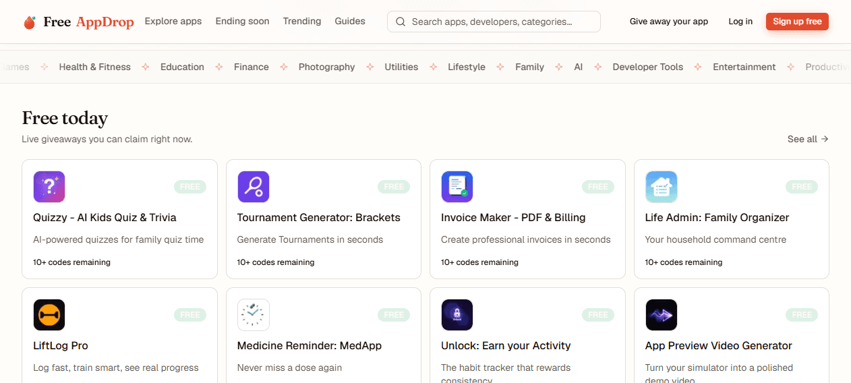Open LiftLog Pro title

[x=61, y=345]
